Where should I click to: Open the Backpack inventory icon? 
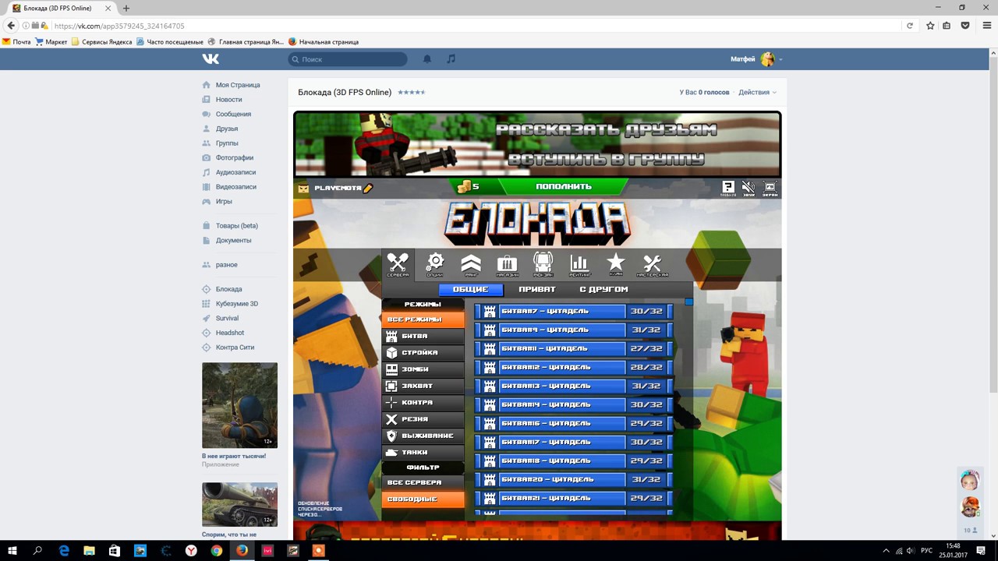click(x=543, y=265)
